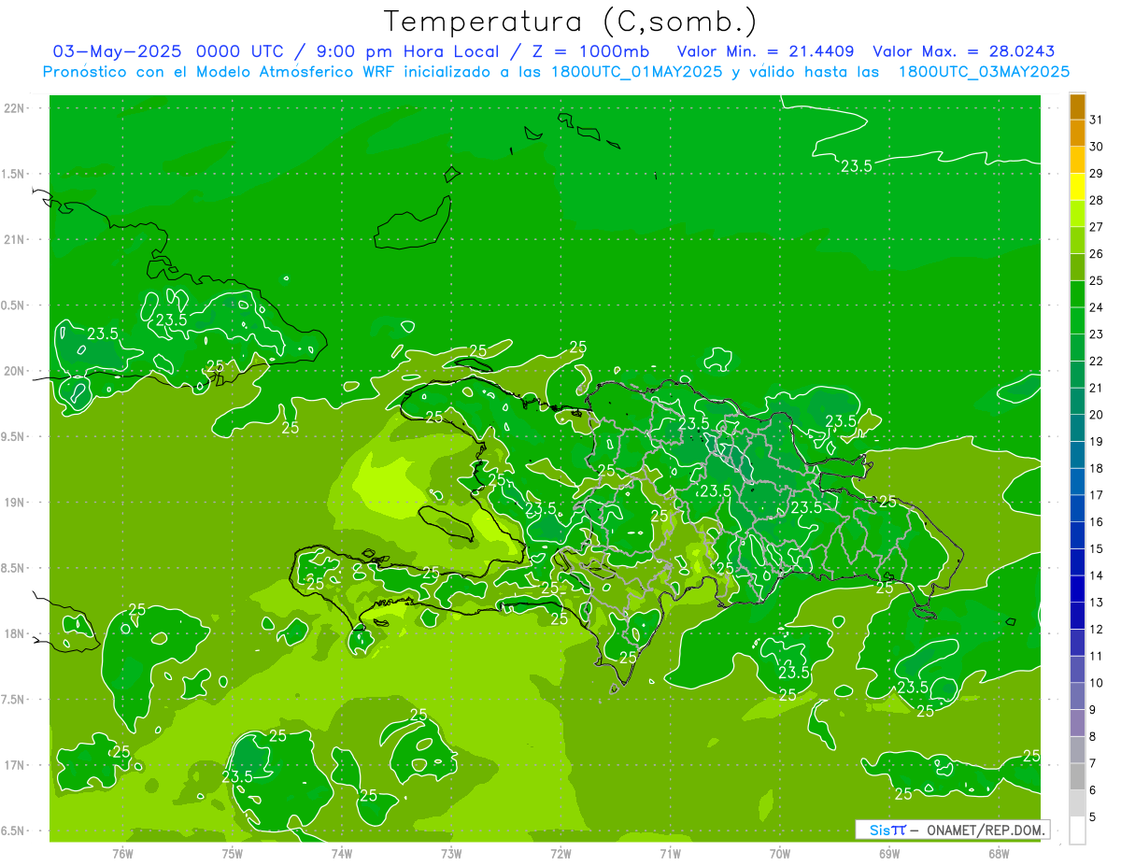Screen dimensions: 1121x866
Task: Click the longitude axis label '71W'
Action: pyautogui.click(x=670, y=854)
